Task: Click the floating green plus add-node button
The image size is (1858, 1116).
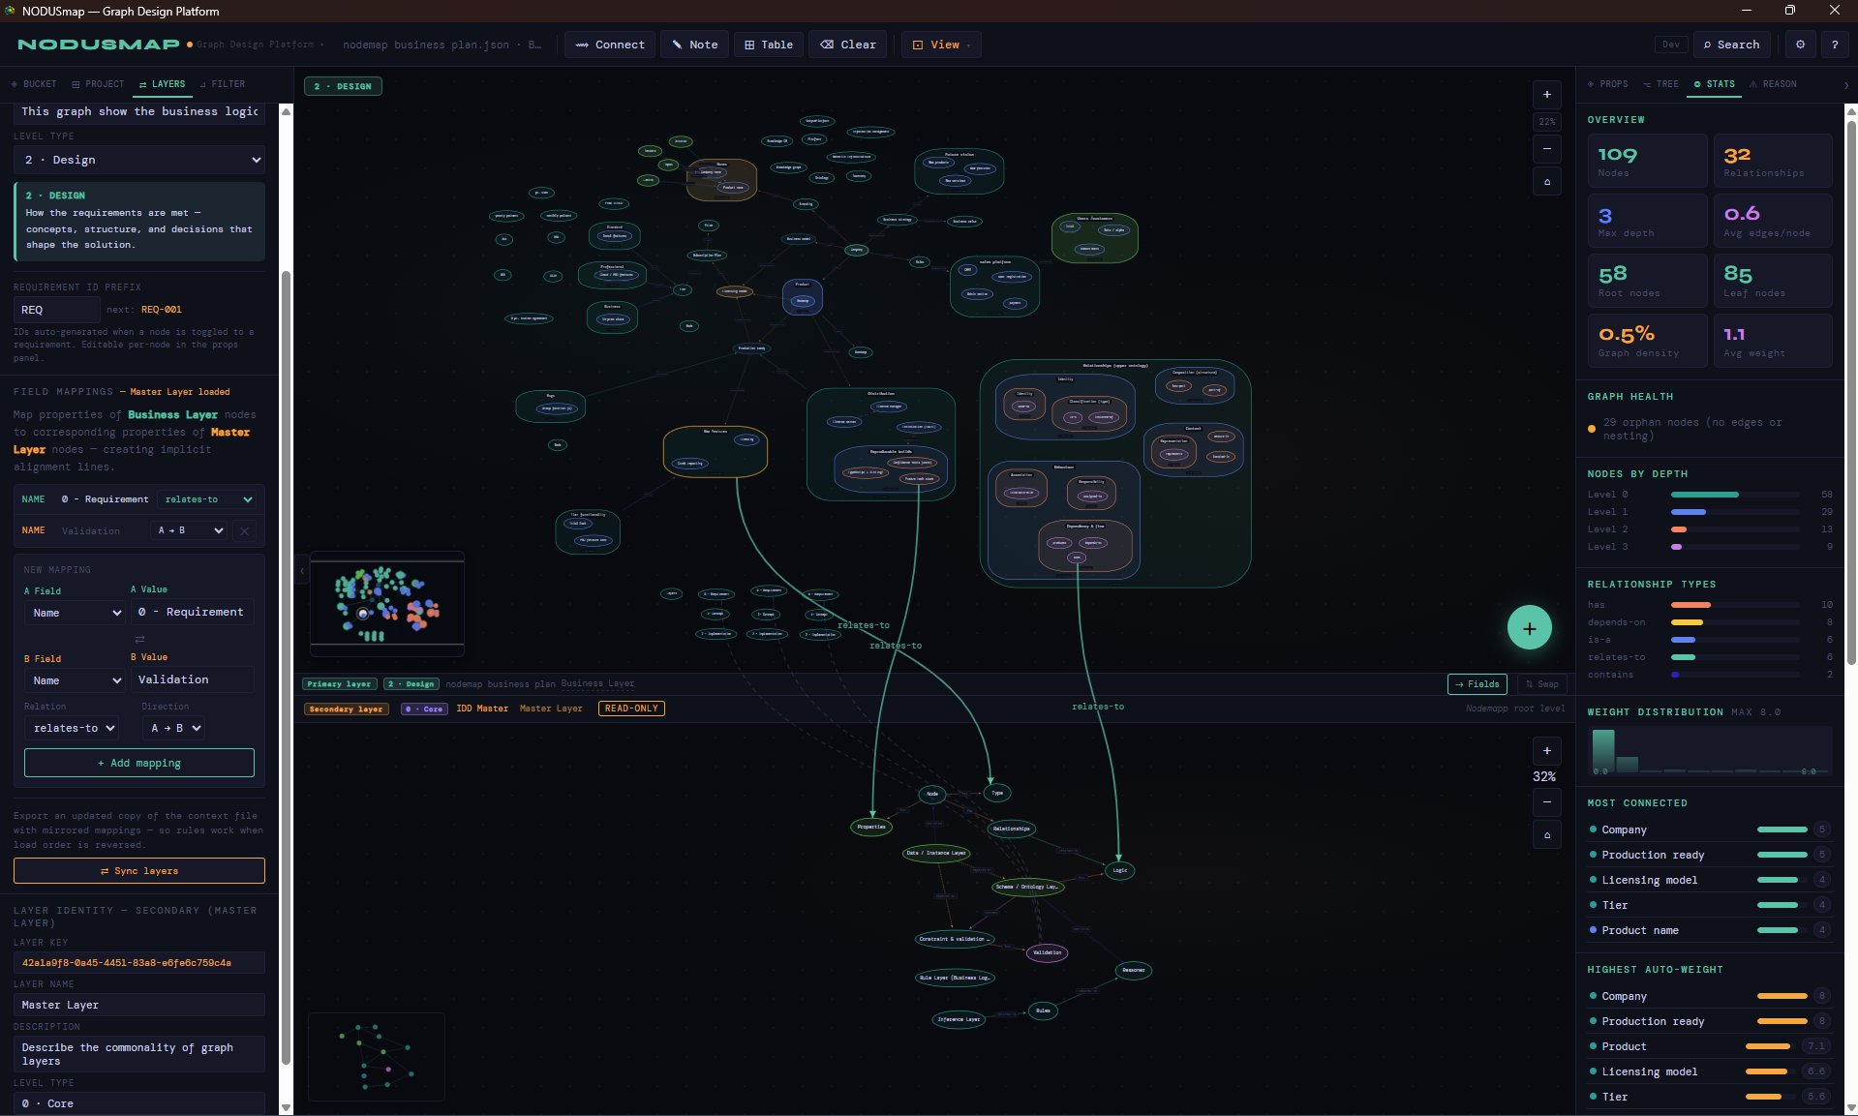Action: click(1528, 627)
